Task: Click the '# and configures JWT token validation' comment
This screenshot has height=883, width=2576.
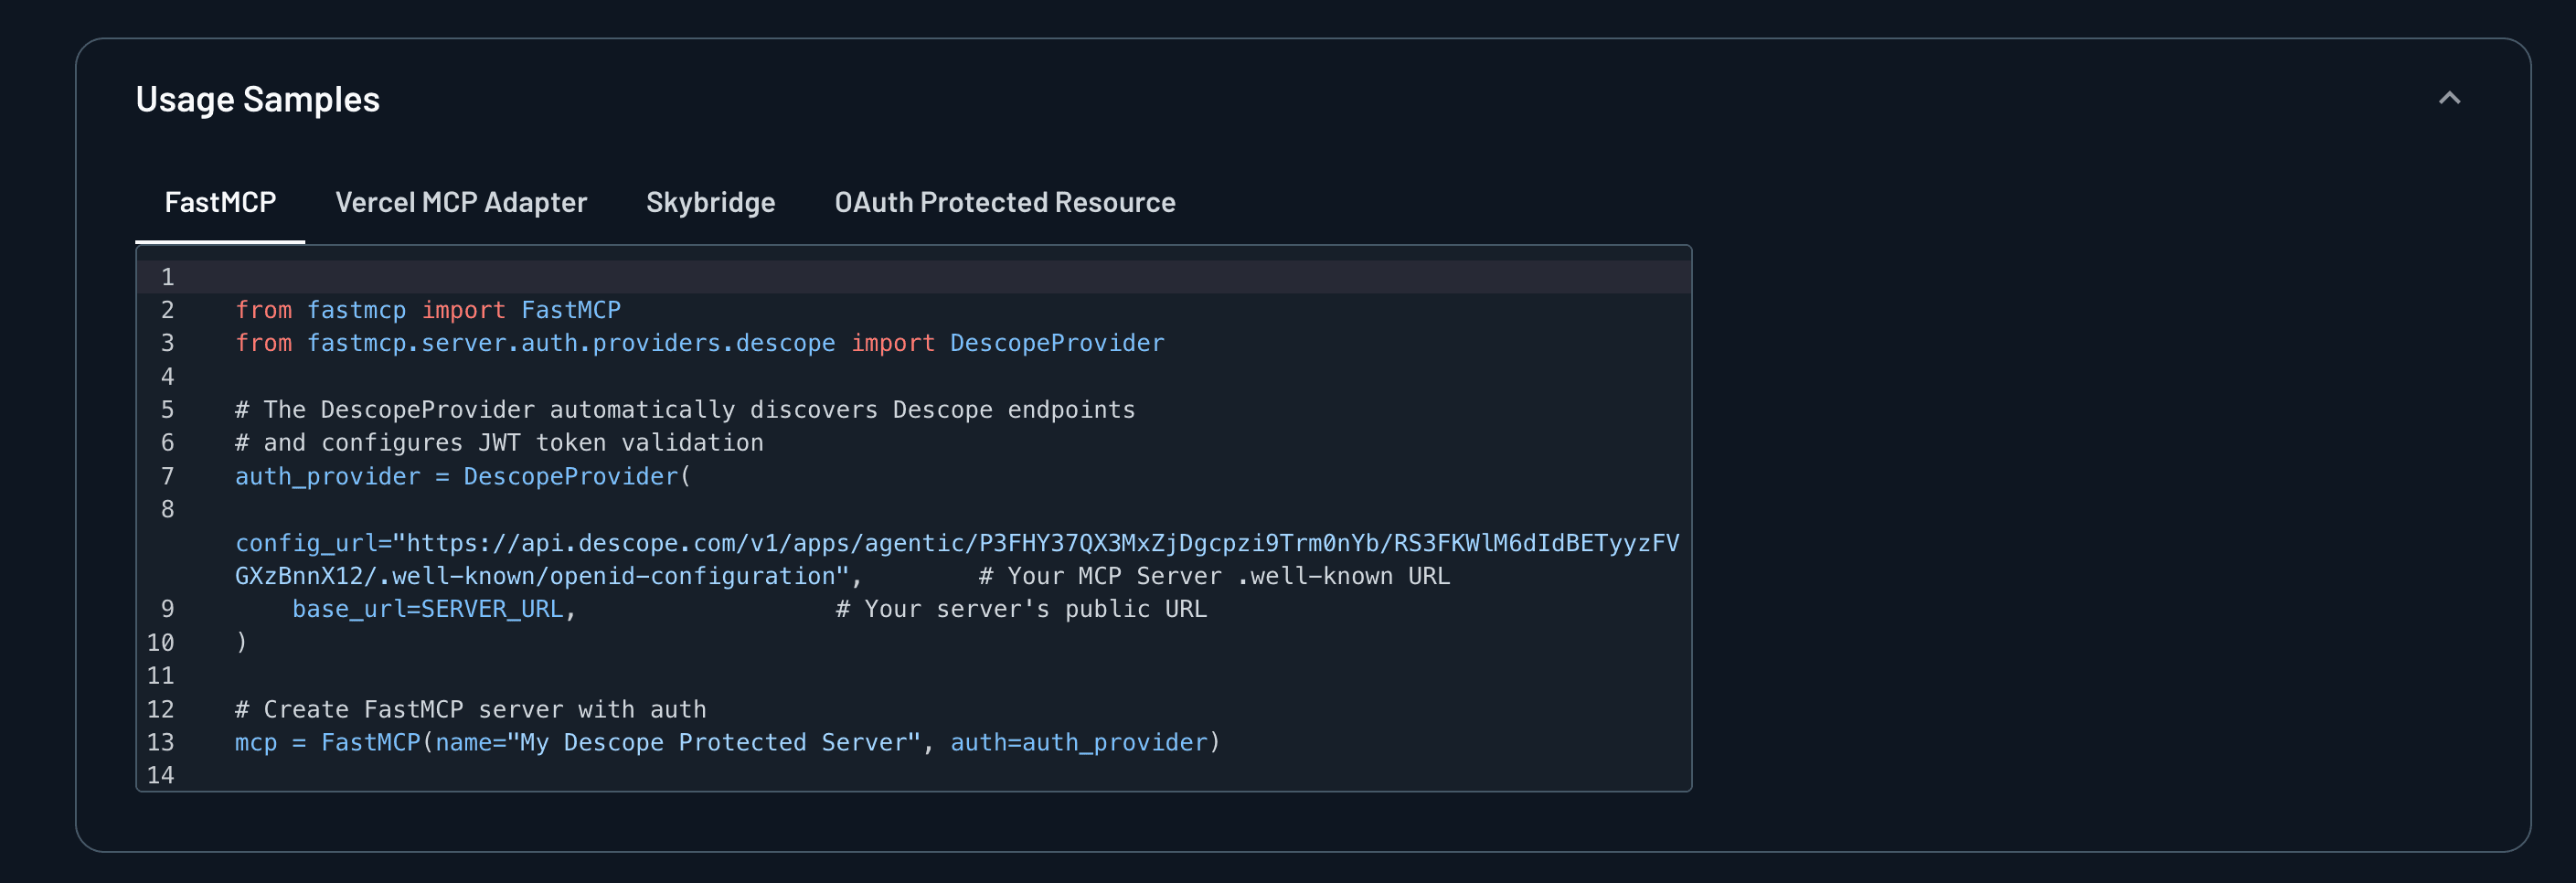Action: tap(499, 443)
